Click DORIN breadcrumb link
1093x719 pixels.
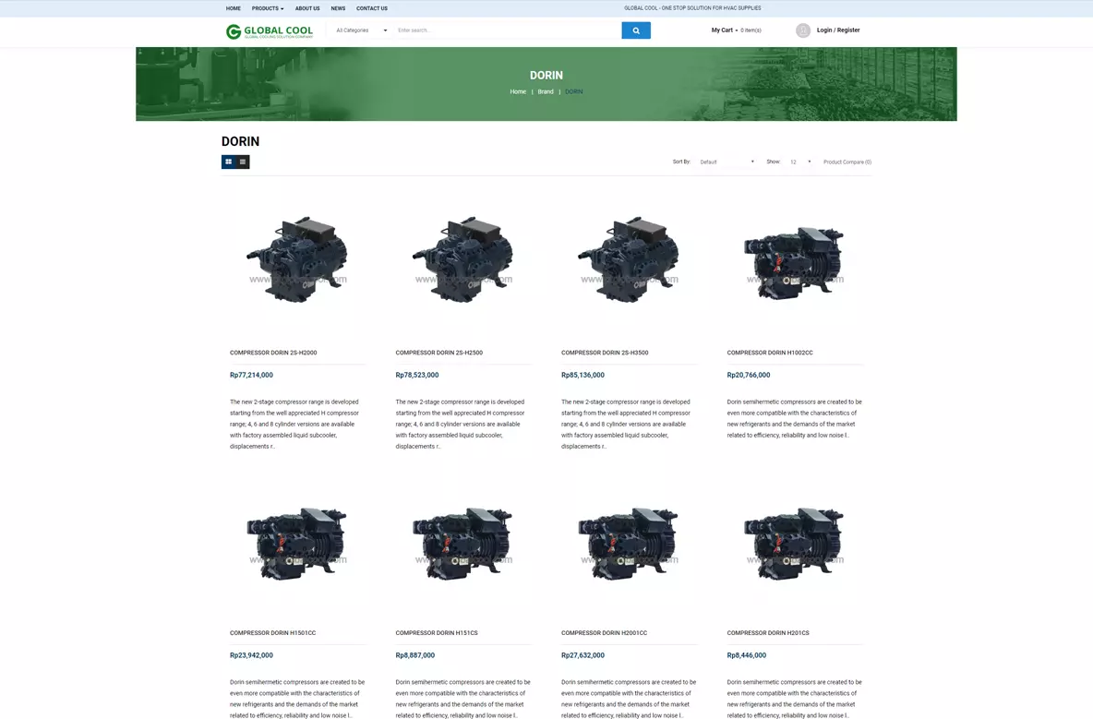point(573,92)
